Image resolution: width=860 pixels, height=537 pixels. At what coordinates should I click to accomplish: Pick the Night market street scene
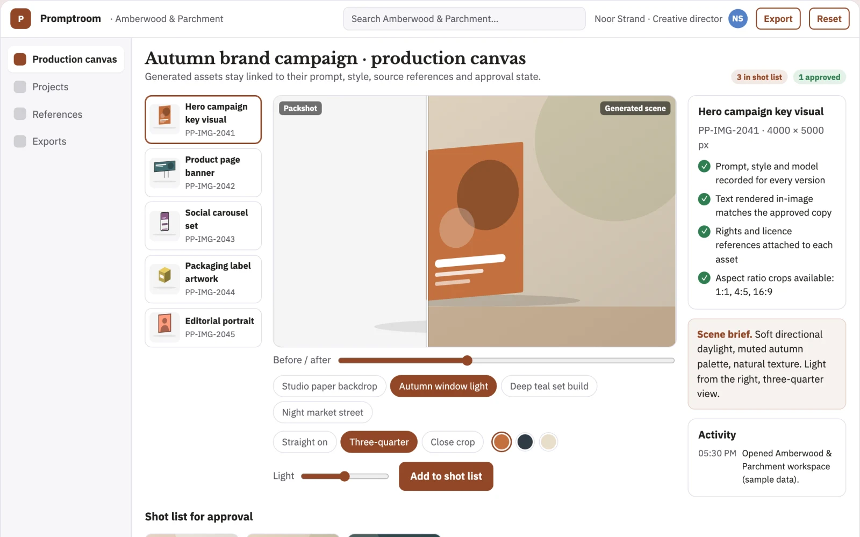pos(322,412)
